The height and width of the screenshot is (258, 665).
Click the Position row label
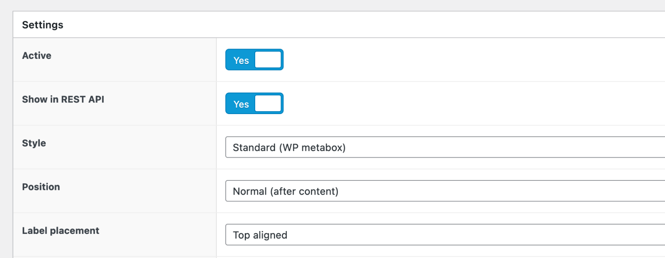click(41, 187)
